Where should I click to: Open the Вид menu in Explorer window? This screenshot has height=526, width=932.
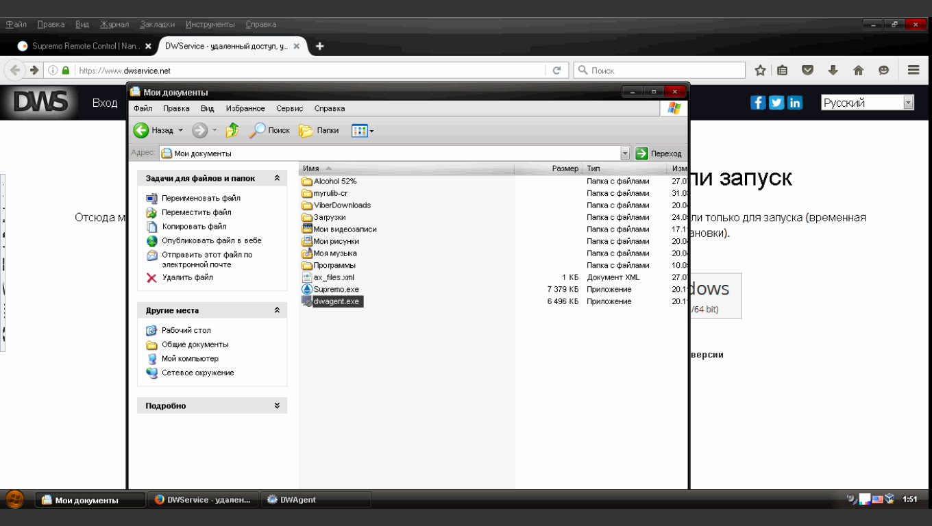(x=207, y=108)
